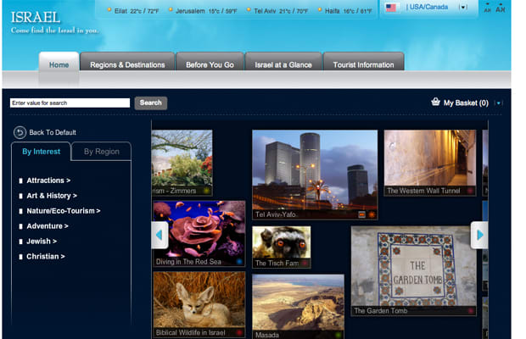Click the yellow marker on Zimmers caption
The image size is (526, 339).
pyautogui.click(x=207, y=191)
